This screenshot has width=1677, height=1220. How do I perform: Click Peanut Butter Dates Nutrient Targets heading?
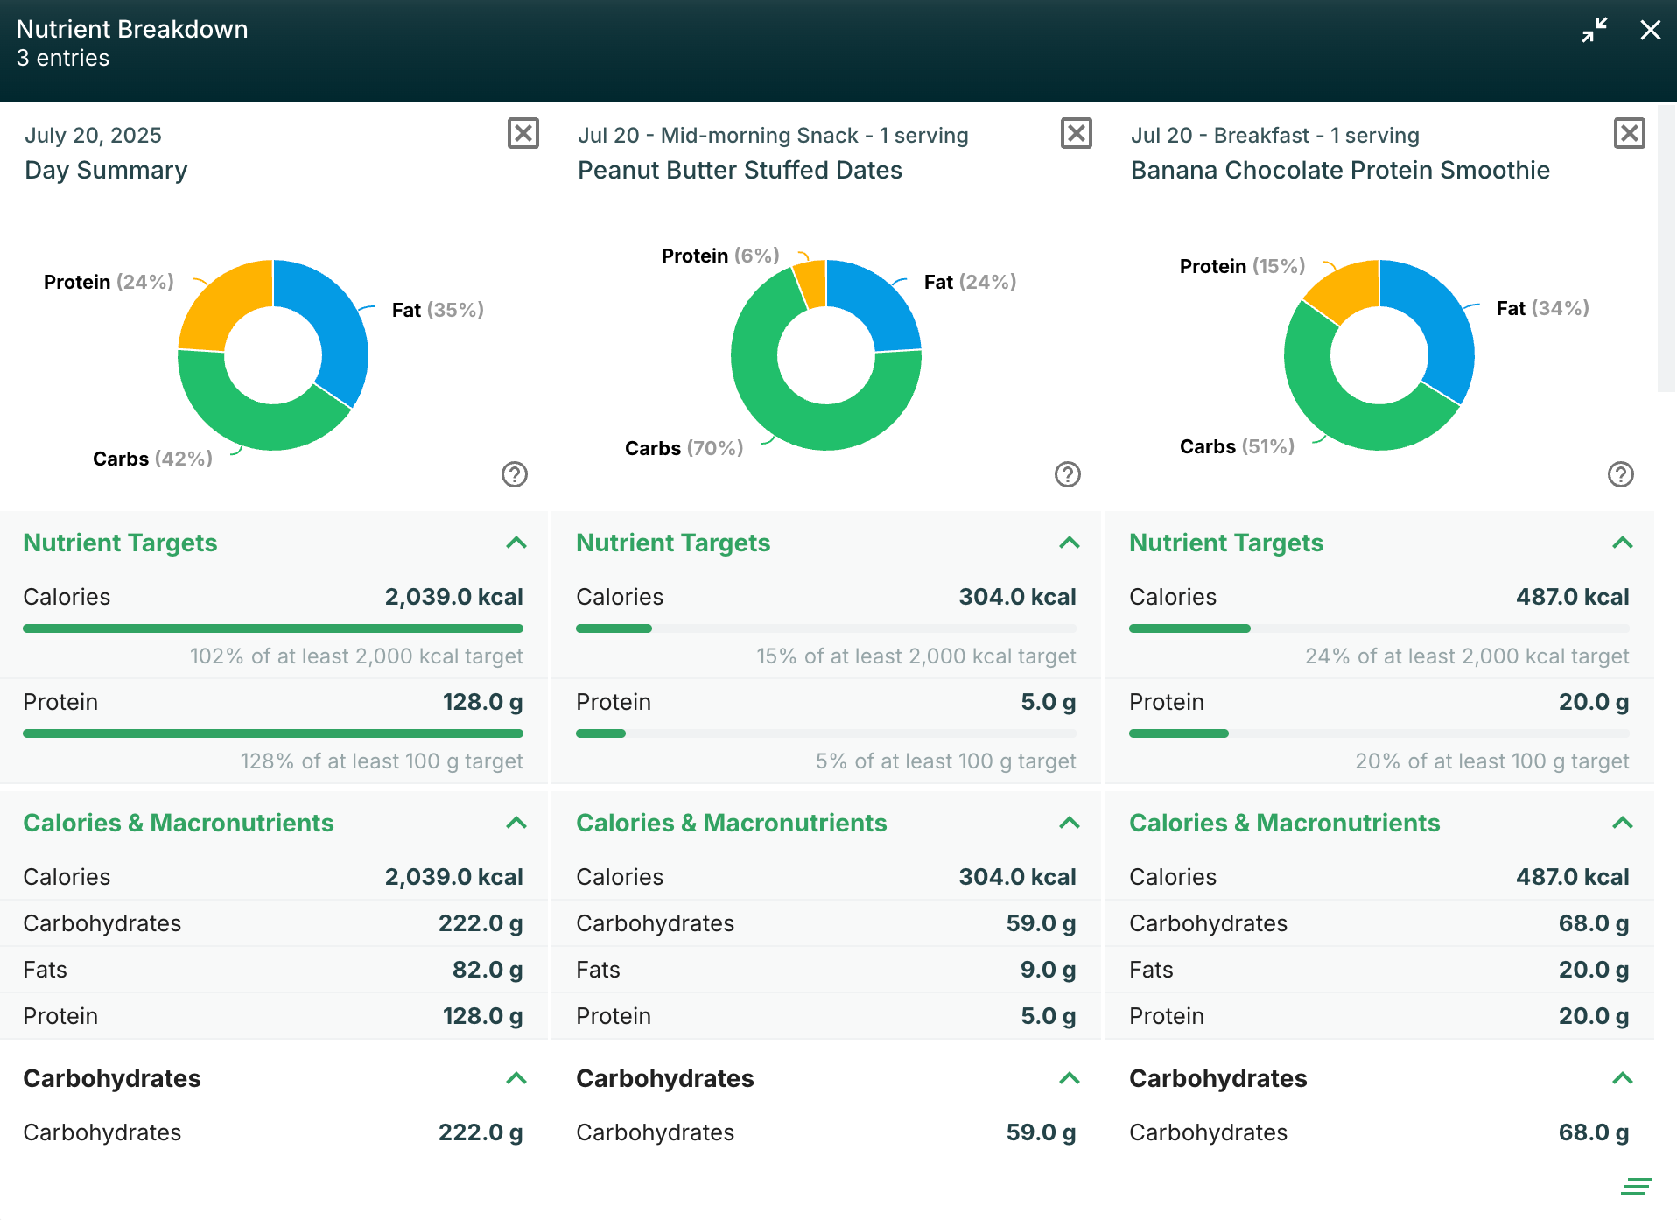click(x=673, y=543)
